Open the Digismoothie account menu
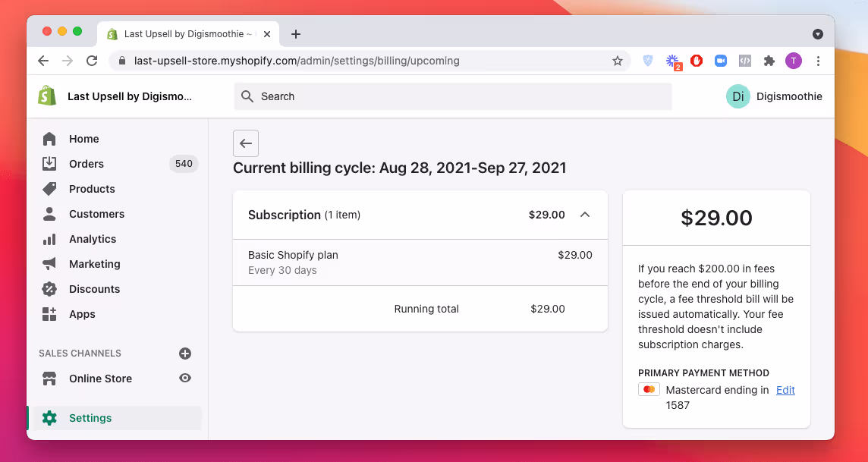This screenshot has width=868, height=462. coord(774,96)
